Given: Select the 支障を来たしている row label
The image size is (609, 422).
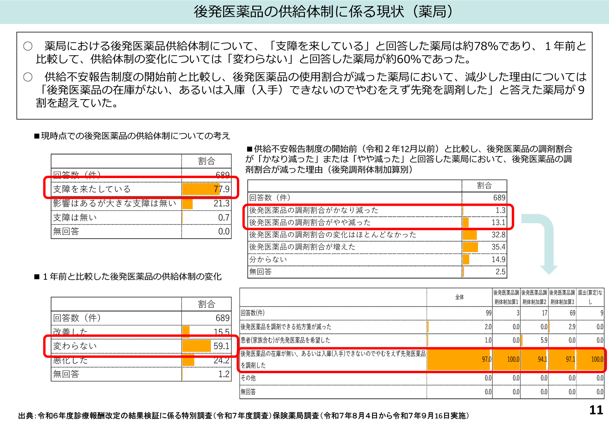Looking at the screenshot, I should click(92, 189).
